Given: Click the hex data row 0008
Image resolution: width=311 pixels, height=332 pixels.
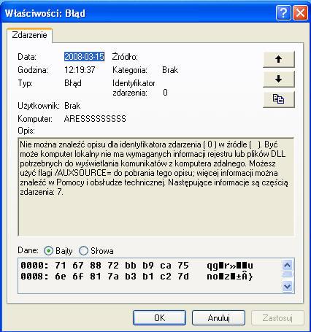Looking at the screenshot, I should point(137,277).
